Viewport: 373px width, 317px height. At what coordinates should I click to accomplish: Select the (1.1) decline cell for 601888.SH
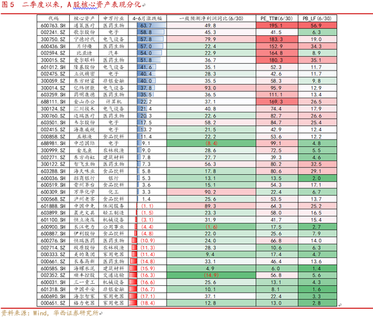coord(147,206)
